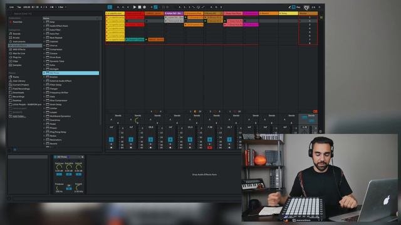Screen dimensions: 401x225
Task: Select the MIDI Effects category
Action: tap(19, 49)
